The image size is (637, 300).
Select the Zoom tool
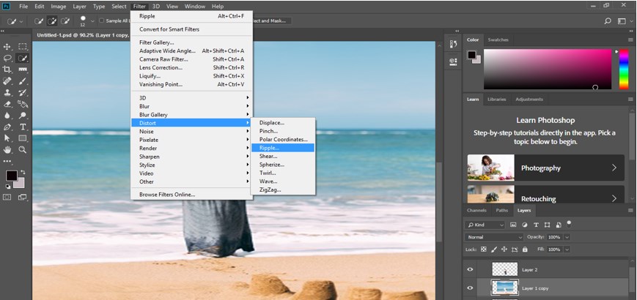point(22,149)
